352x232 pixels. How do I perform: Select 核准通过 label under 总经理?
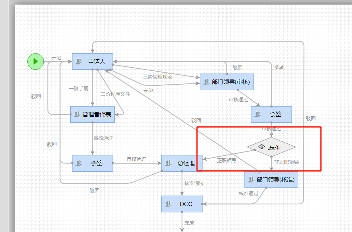(194, 183)
